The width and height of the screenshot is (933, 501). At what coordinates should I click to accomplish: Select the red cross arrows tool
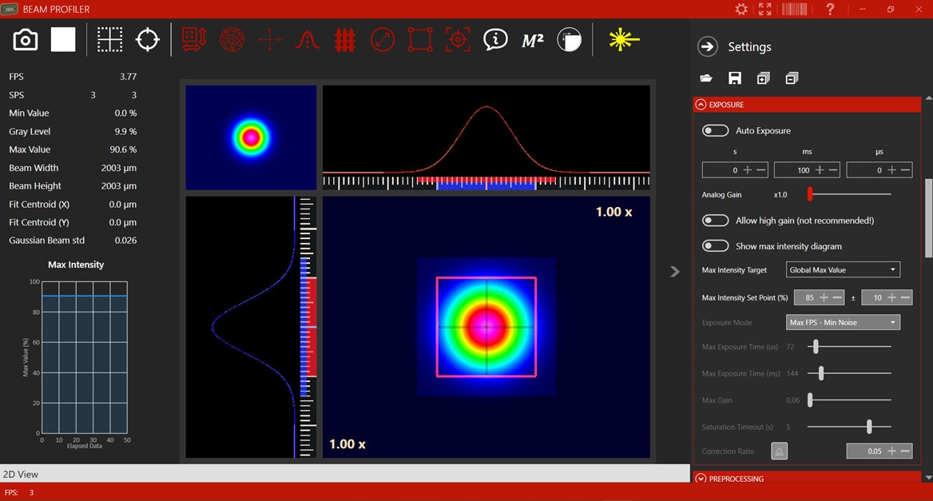pos(269,40)
